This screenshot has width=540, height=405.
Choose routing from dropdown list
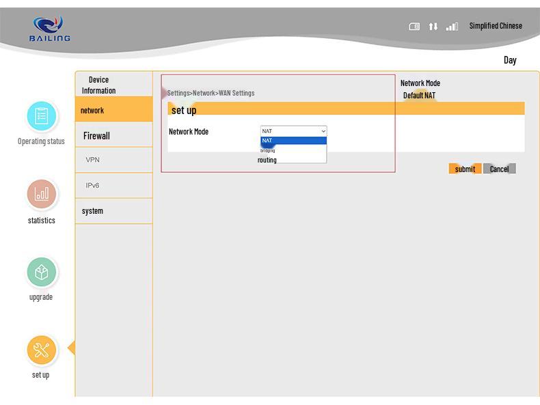click(x=294, y=160)
